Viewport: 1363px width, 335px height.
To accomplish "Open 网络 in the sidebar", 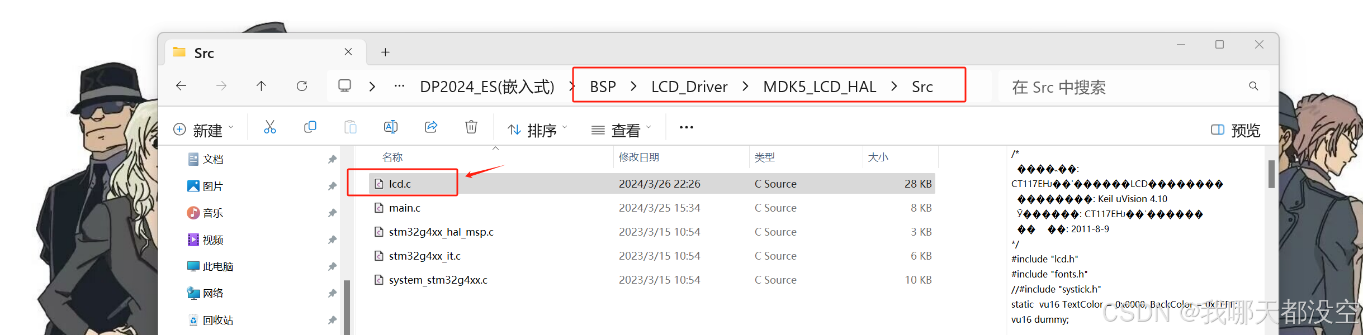I will point(205,294).
